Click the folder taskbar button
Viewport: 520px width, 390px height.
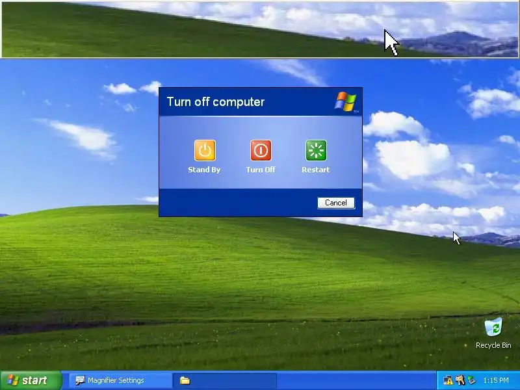coord(225,380)
